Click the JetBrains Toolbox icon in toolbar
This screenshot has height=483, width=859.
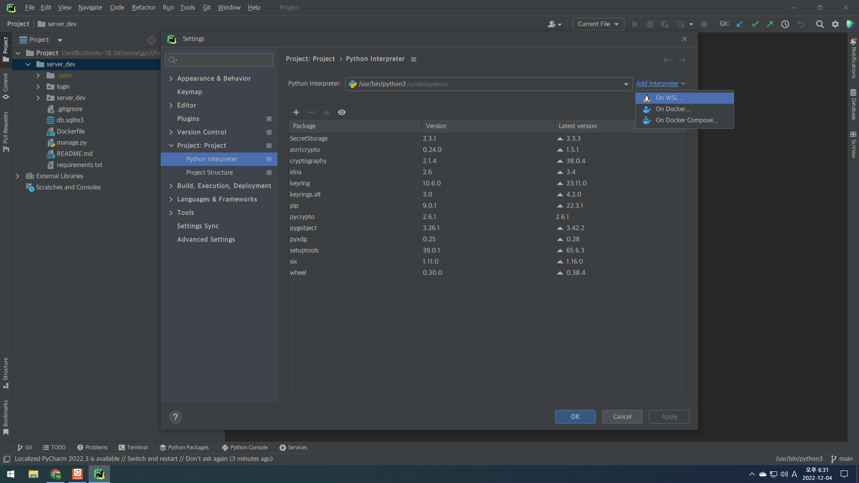[850, 24]
